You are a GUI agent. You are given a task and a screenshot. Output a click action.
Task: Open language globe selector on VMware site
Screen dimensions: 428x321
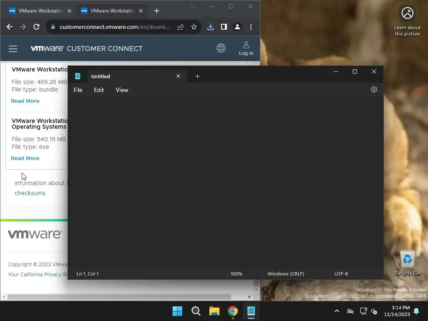[x=221, y=48]
